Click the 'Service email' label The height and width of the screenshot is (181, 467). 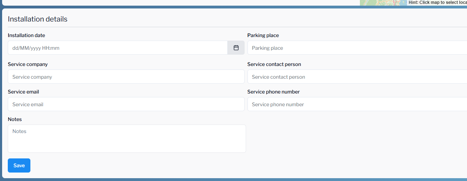[x=23, y=92]
